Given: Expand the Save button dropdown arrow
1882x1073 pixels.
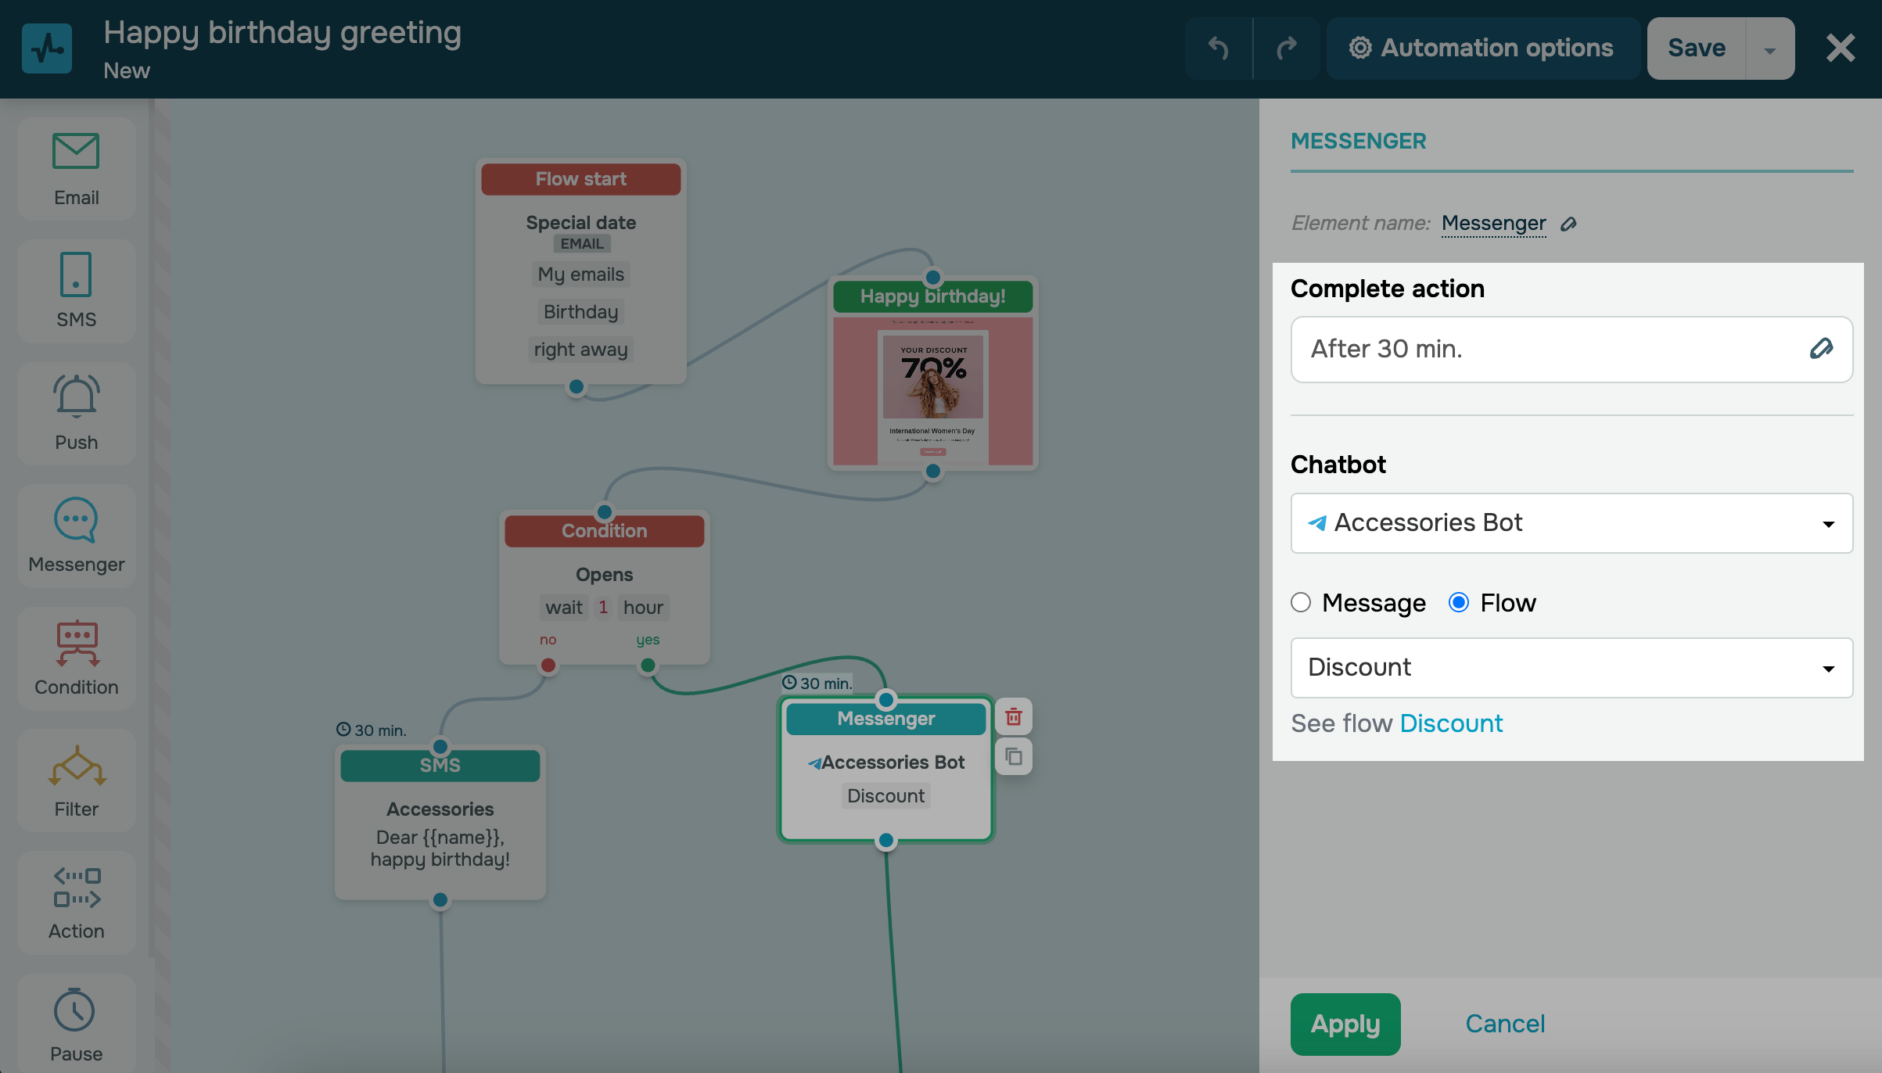Looking at the screenshot, I should pyautogui.click(x=1769, y=49).
